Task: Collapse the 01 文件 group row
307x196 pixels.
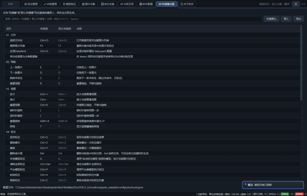Action: click(x=152, y=35)
